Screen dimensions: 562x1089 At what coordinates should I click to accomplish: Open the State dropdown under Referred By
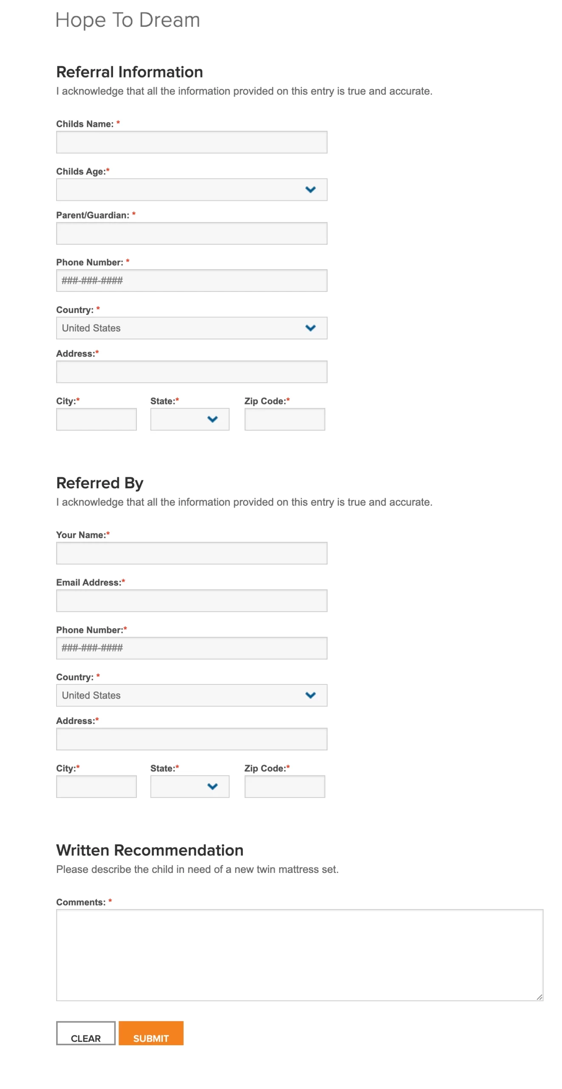coord(189,786)
